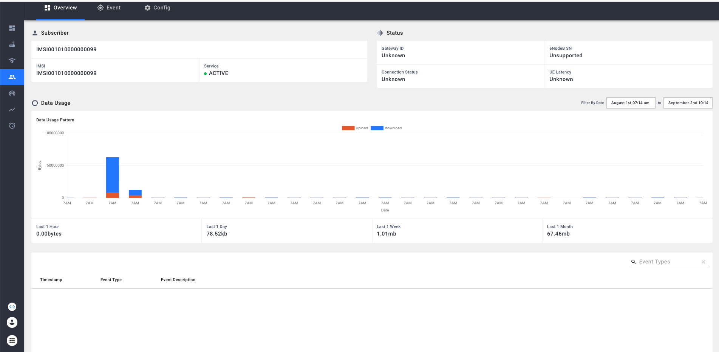Click the Event Types search field
The width and height of the screenshot is (719, 352).
click(x=667, y=262)
